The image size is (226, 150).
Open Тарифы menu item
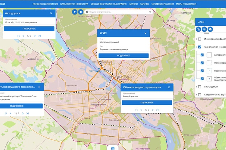click(144, 4)
